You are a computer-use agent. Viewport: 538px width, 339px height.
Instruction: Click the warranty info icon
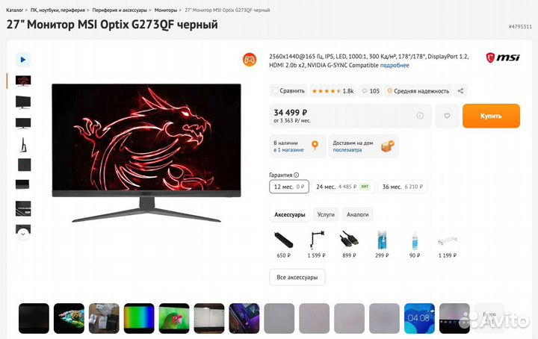[x=297, y=175]
